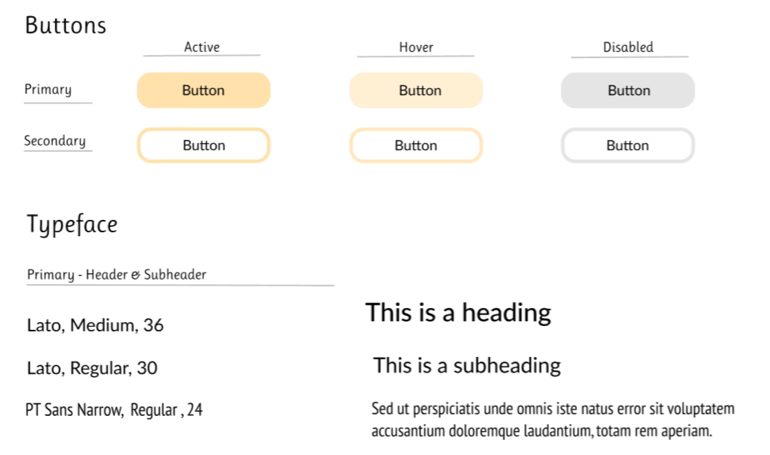Select the Buttons section title
The width and height of the screenshot is (770, 455).
[x=66, y=26]
